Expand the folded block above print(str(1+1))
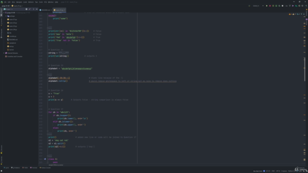Screen dimensions: 308x173 point(50,28)
